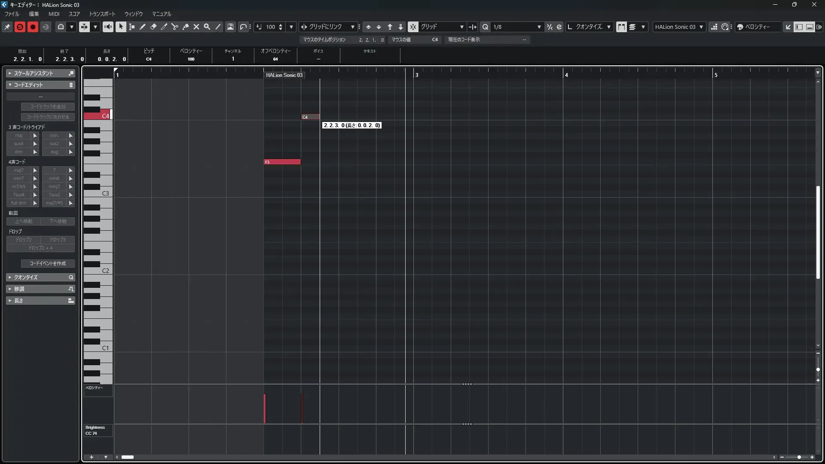
Task: Click the horizontal zoom slider at bottom right
Action: [799, 457]
